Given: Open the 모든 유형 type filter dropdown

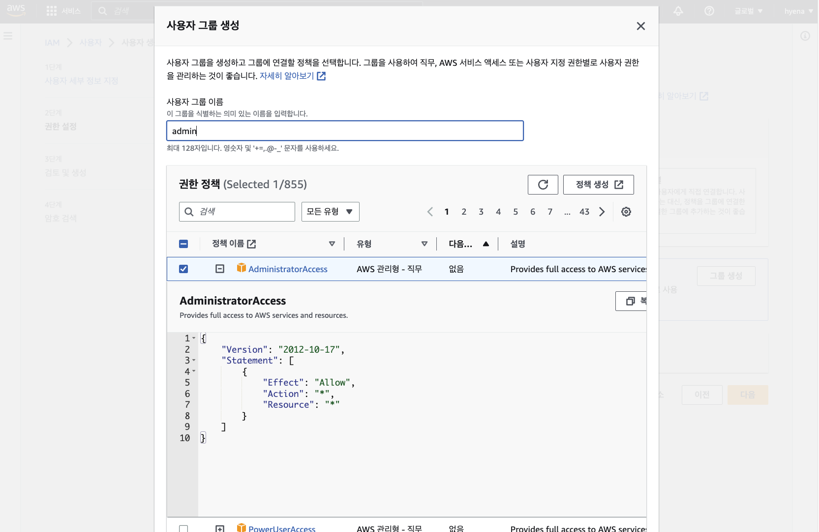Looking at the screenshot, I should pyautogui.click(x=331, y=212).
